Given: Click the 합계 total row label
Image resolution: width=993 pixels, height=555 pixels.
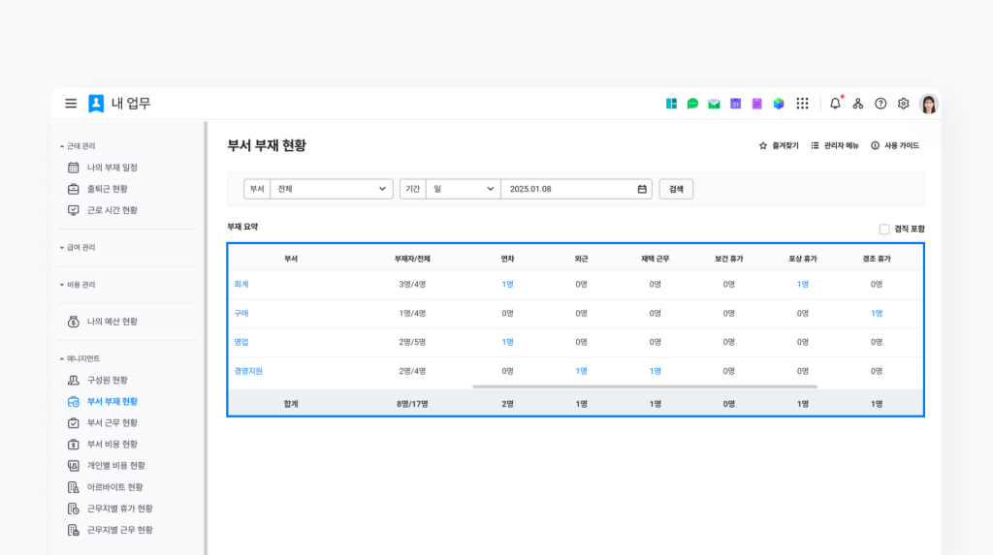Looking at the screenshot, I should click(x=291, y=404).
